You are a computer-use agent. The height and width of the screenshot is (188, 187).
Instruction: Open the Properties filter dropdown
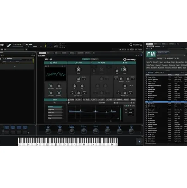click(171, 58)
